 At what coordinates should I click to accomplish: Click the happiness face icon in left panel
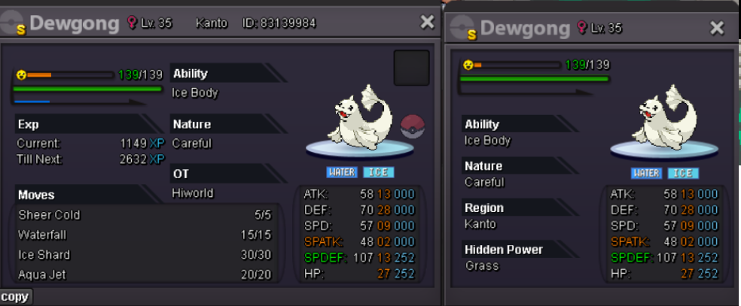21,74
